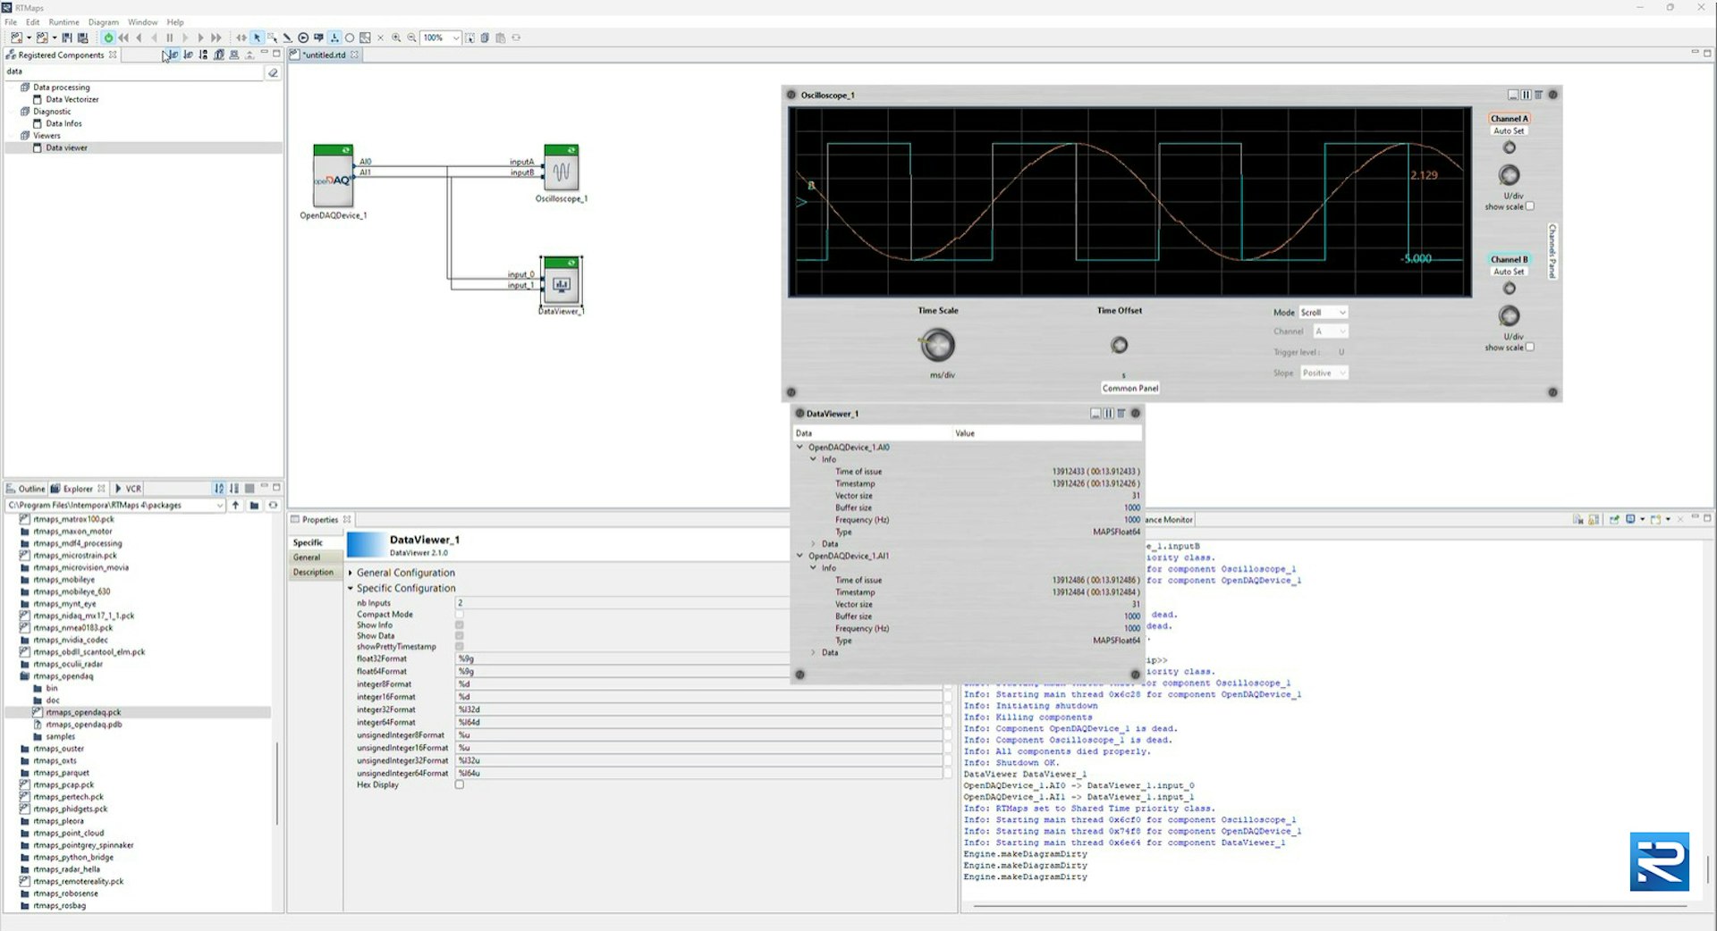Clear the component search field eraser icon
Screen dimensions: 1717x931
(273, 72)
